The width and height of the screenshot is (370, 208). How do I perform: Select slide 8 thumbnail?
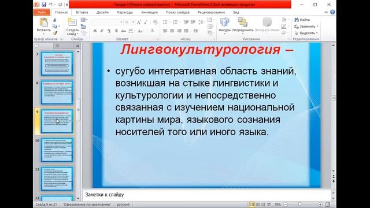[x=57, y=92]
